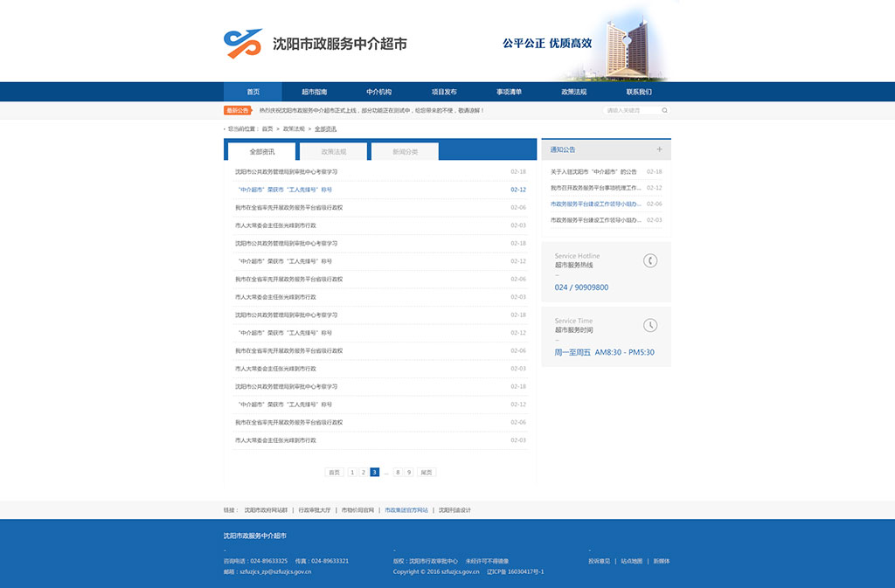This screenshot has height=588, width=895.
Task: Go to page 8 in pagination
Action: pos(398,472)
